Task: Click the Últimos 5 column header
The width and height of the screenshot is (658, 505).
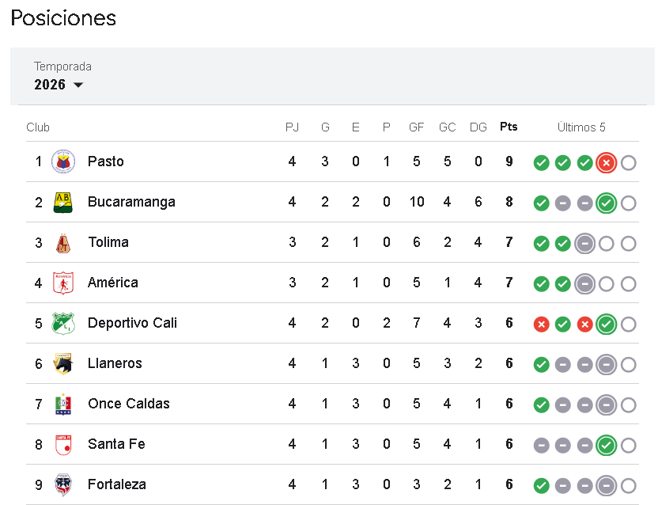Action: coord(581,127)
